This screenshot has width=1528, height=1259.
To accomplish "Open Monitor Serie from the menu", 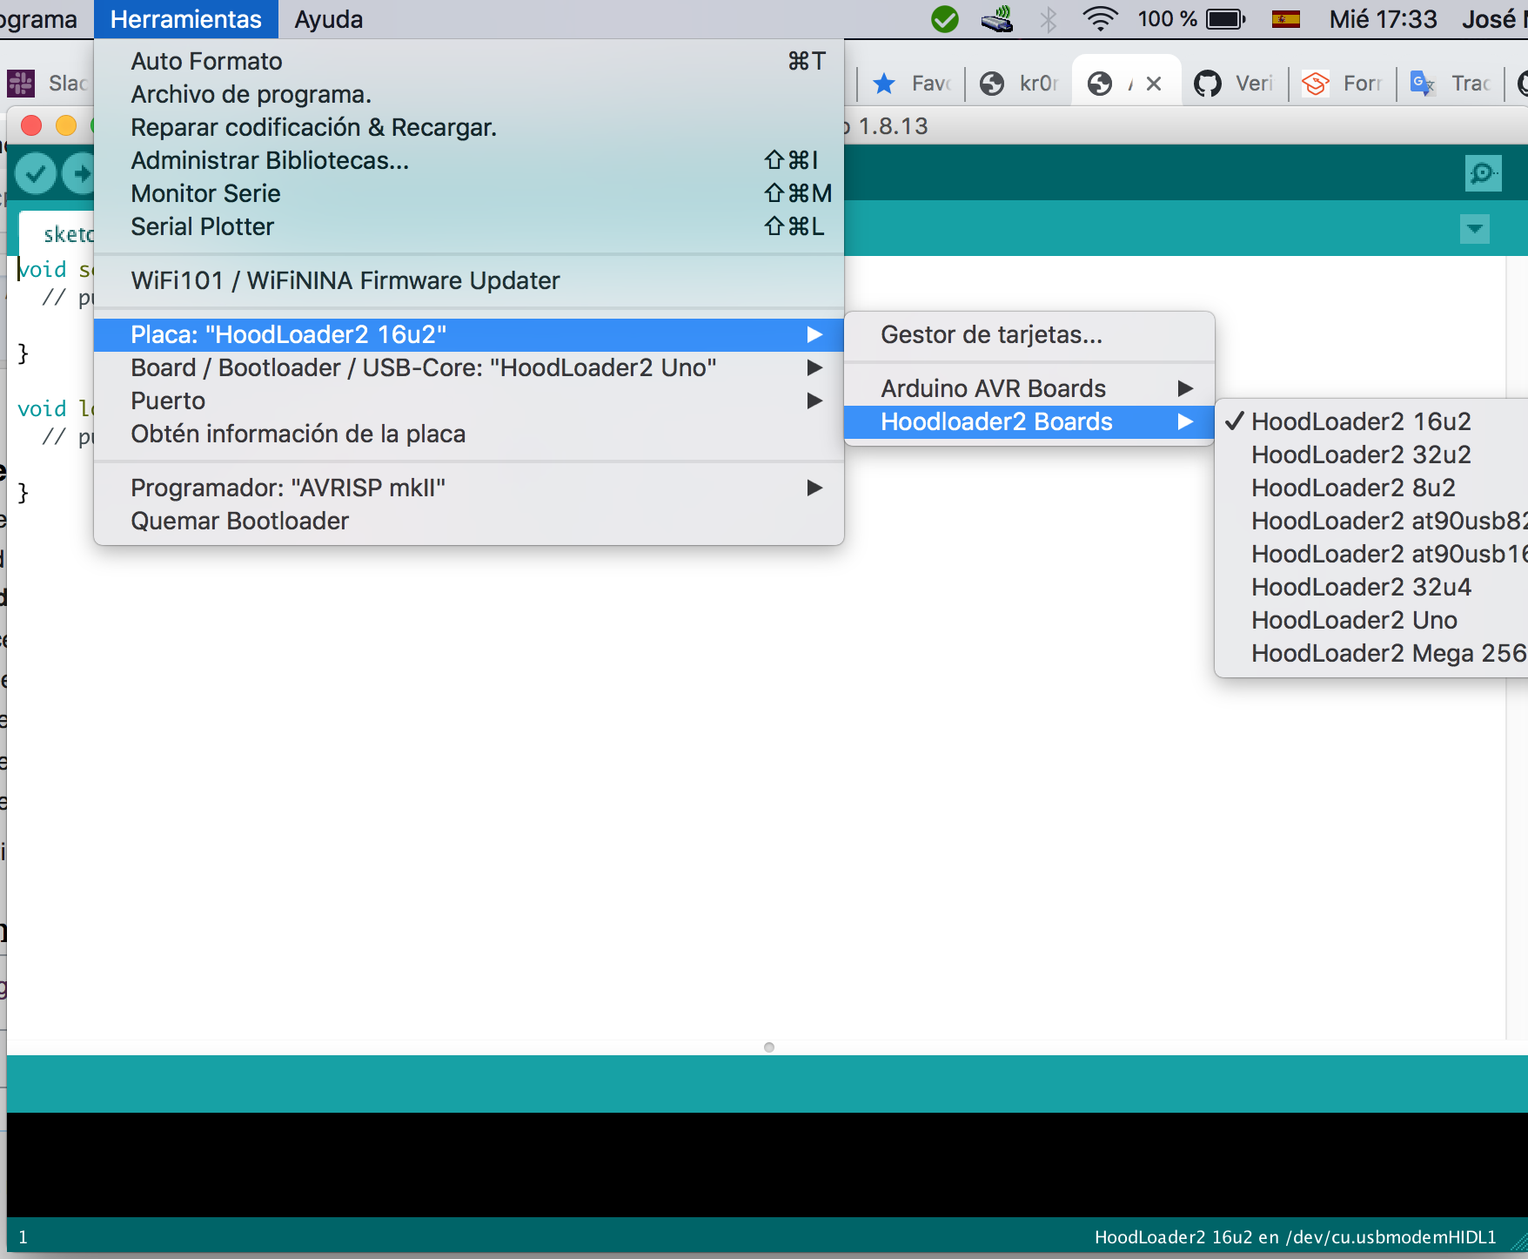I will pyautogui.click(x=469, y=193).
